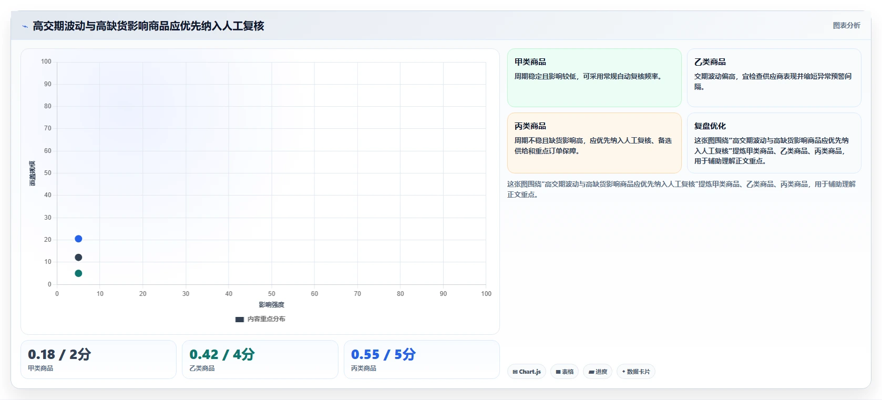Screen dimensions: 882x400
Task: Open the 丙类商品 orange info card
Action: tap(594, 143)
